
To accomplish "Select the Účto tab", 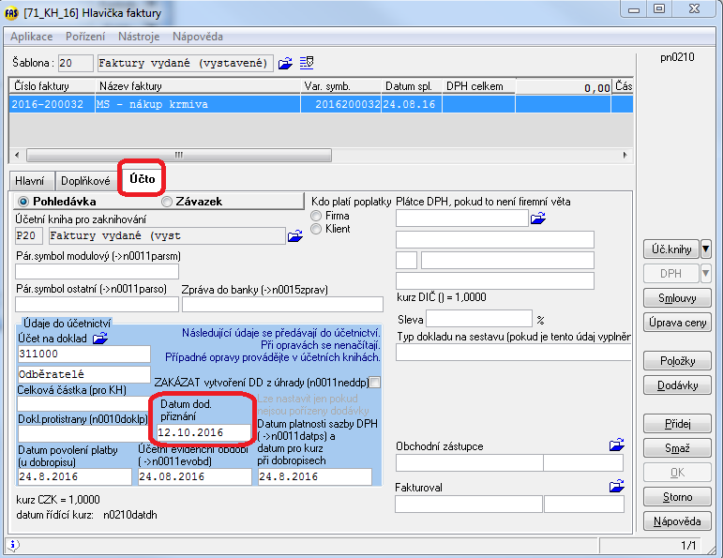I will point(142,179).
